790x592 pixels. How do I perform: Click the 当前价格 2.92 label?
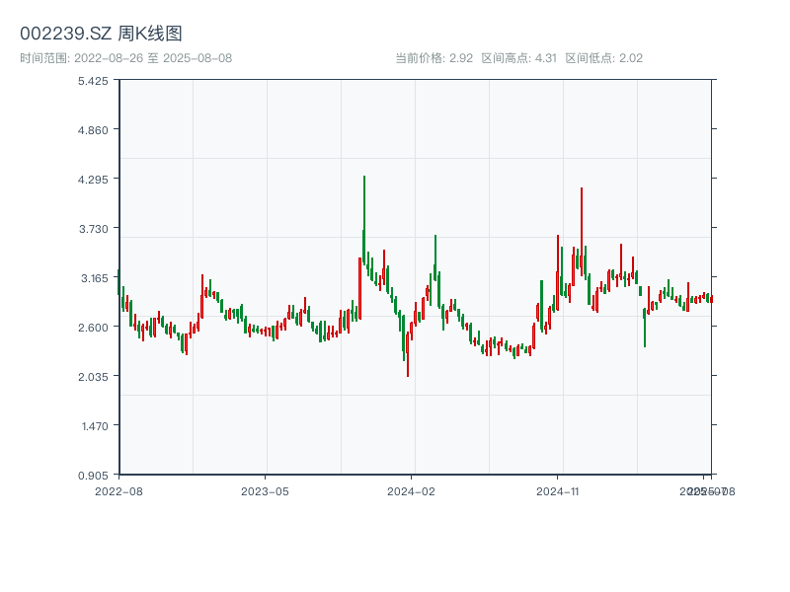pos(434,58)
